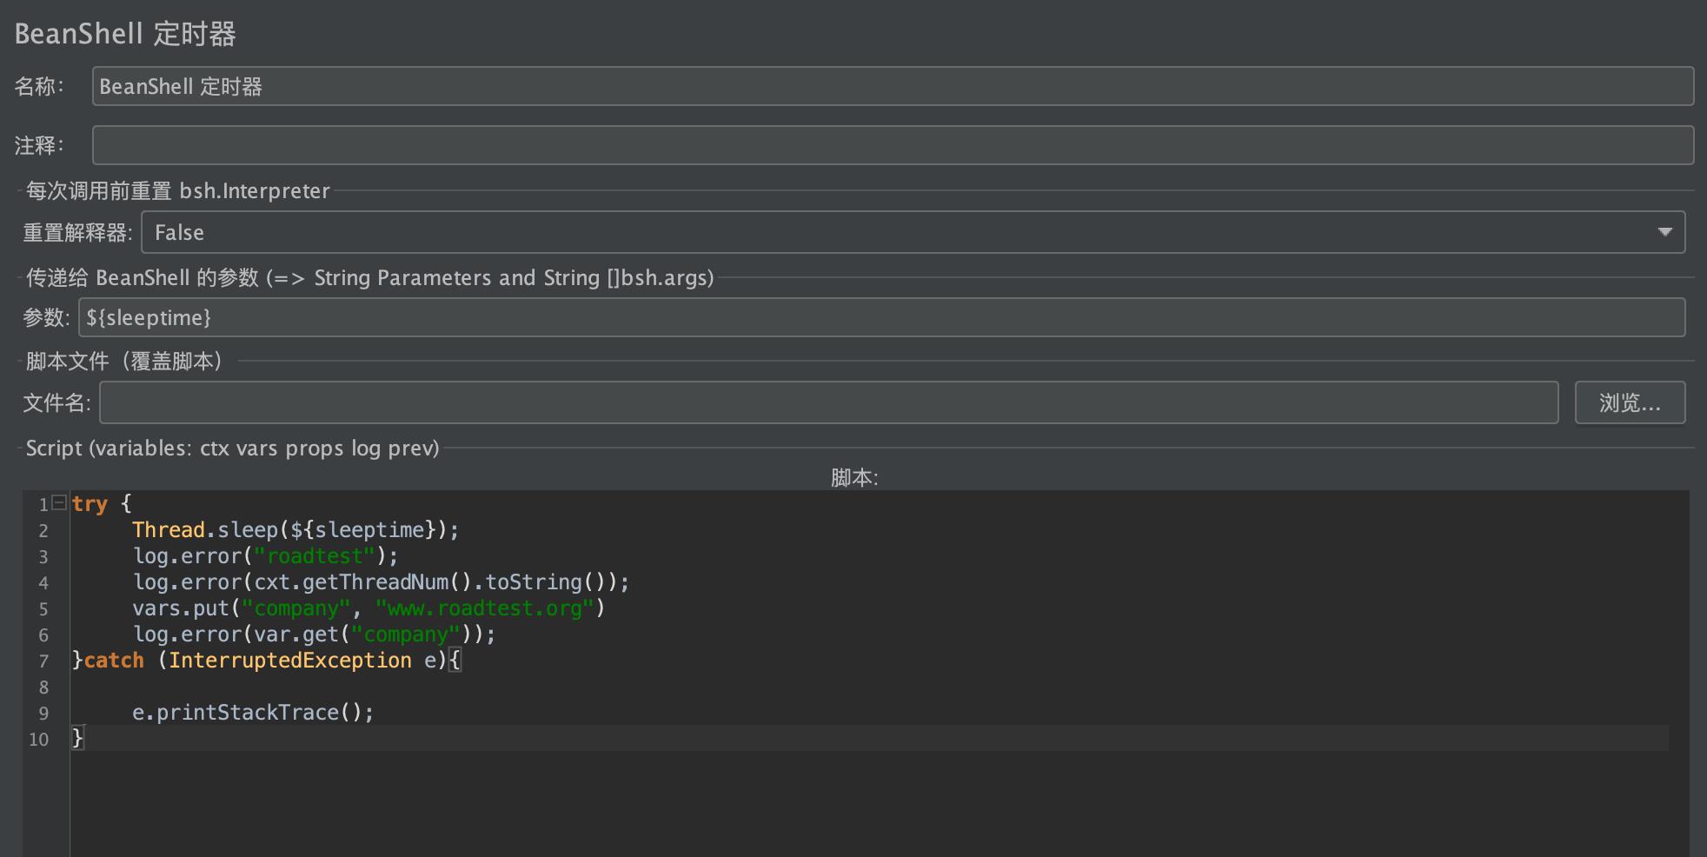Click the Thread.sleep(${sleeptime}); code line
This screenshot has height=857, width=1707.
click(296, 529)
